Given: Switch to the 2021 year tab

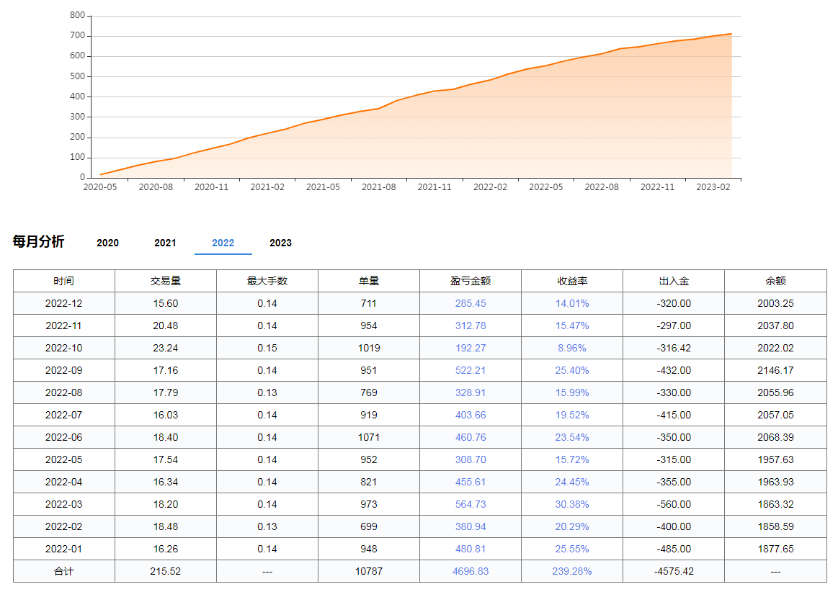Looking at the screenshot, I should [165, 243].
